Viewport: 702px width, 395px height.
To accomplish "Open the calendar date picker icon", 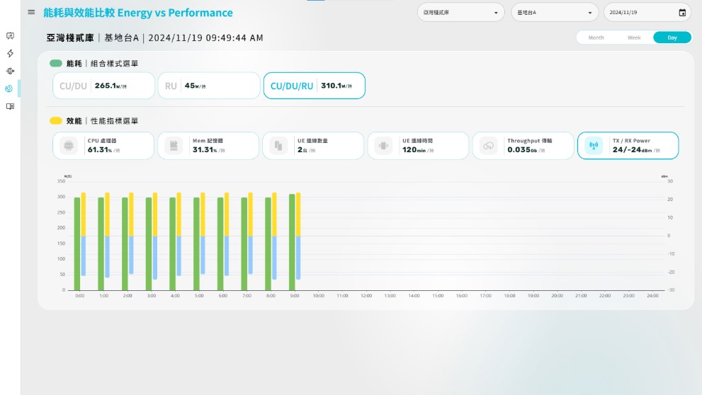I will 682,13.
